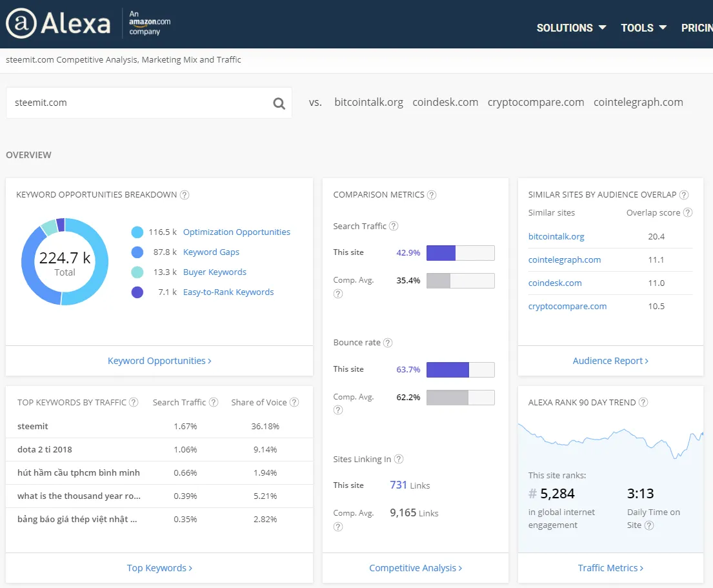The image size is (713, 588).
Task: Click help icon under Bounce rate Comp. Avg.
Action: pos(338,411)
